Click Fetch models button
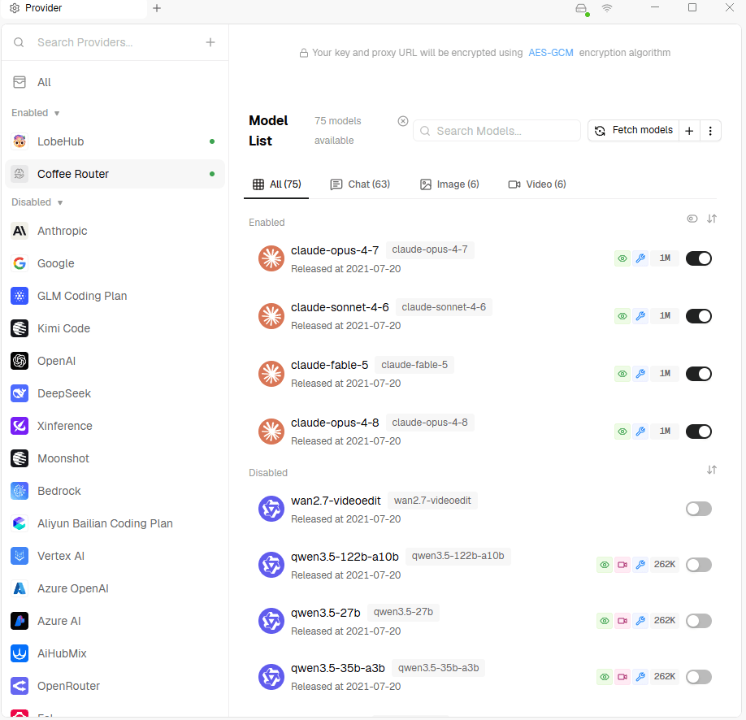This screenshot has width=746, height=720. [x=633, y=130]
